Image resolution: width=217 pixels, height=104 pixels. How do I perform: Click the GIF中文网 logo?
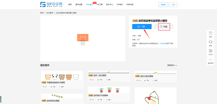[51, 5]
